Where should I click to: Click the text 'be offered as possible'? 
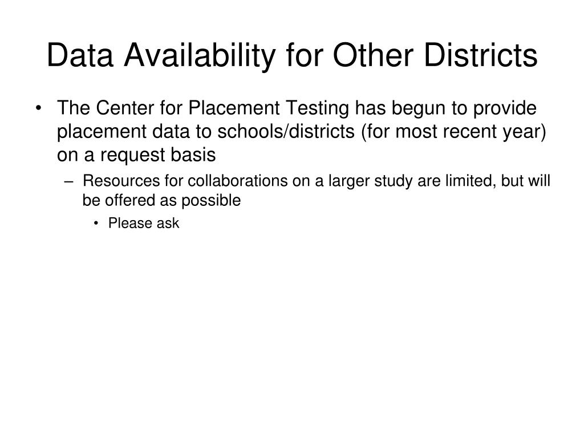pos(161,200)
